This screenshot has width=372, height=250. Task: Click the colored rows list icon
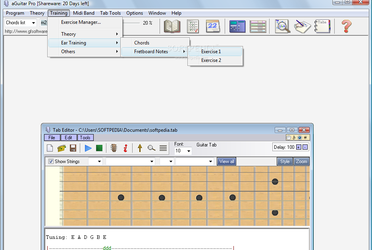[258, 26]
